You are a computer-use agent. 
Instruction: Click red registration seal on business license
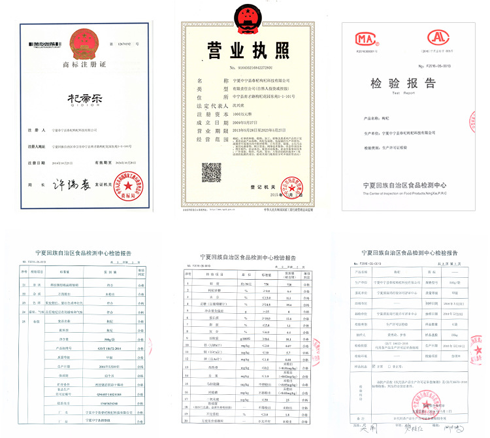tap(291, 188)
